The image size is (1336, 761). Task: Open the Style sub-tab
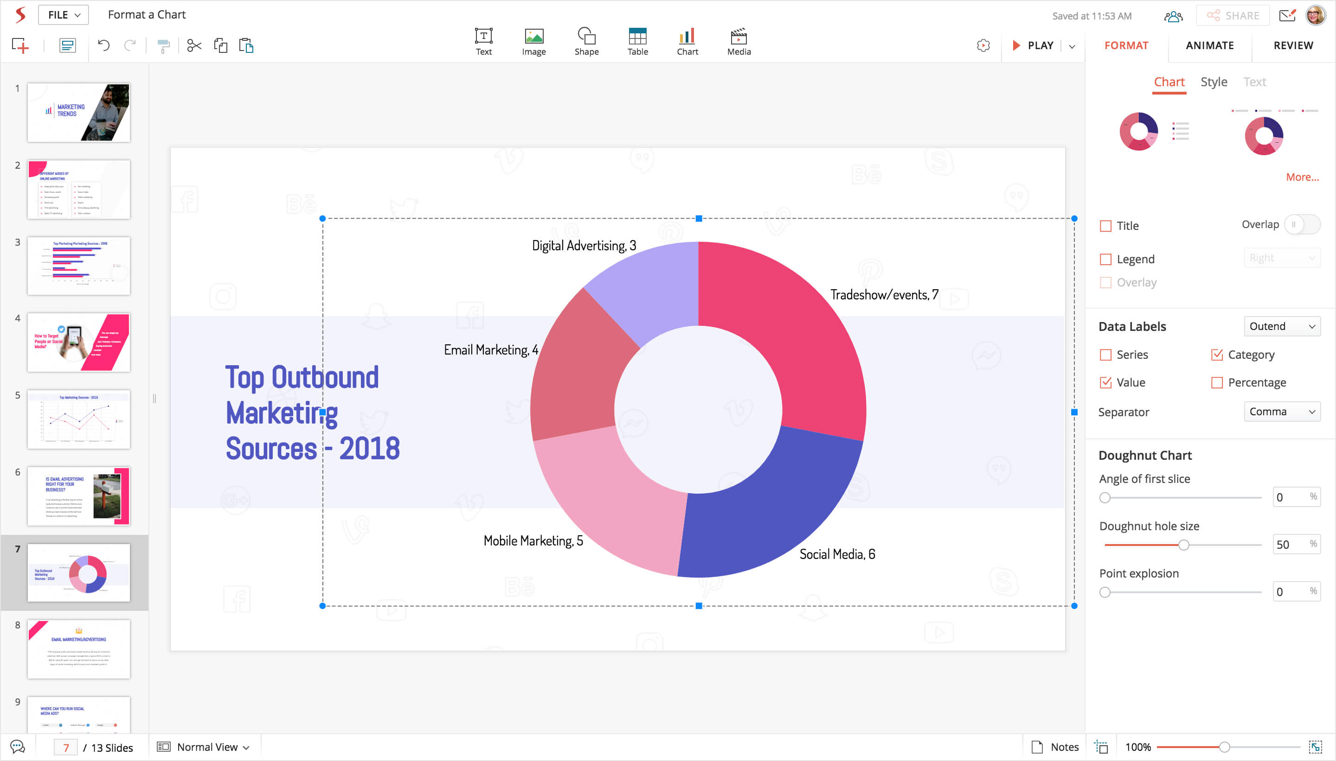[1213, 82]
